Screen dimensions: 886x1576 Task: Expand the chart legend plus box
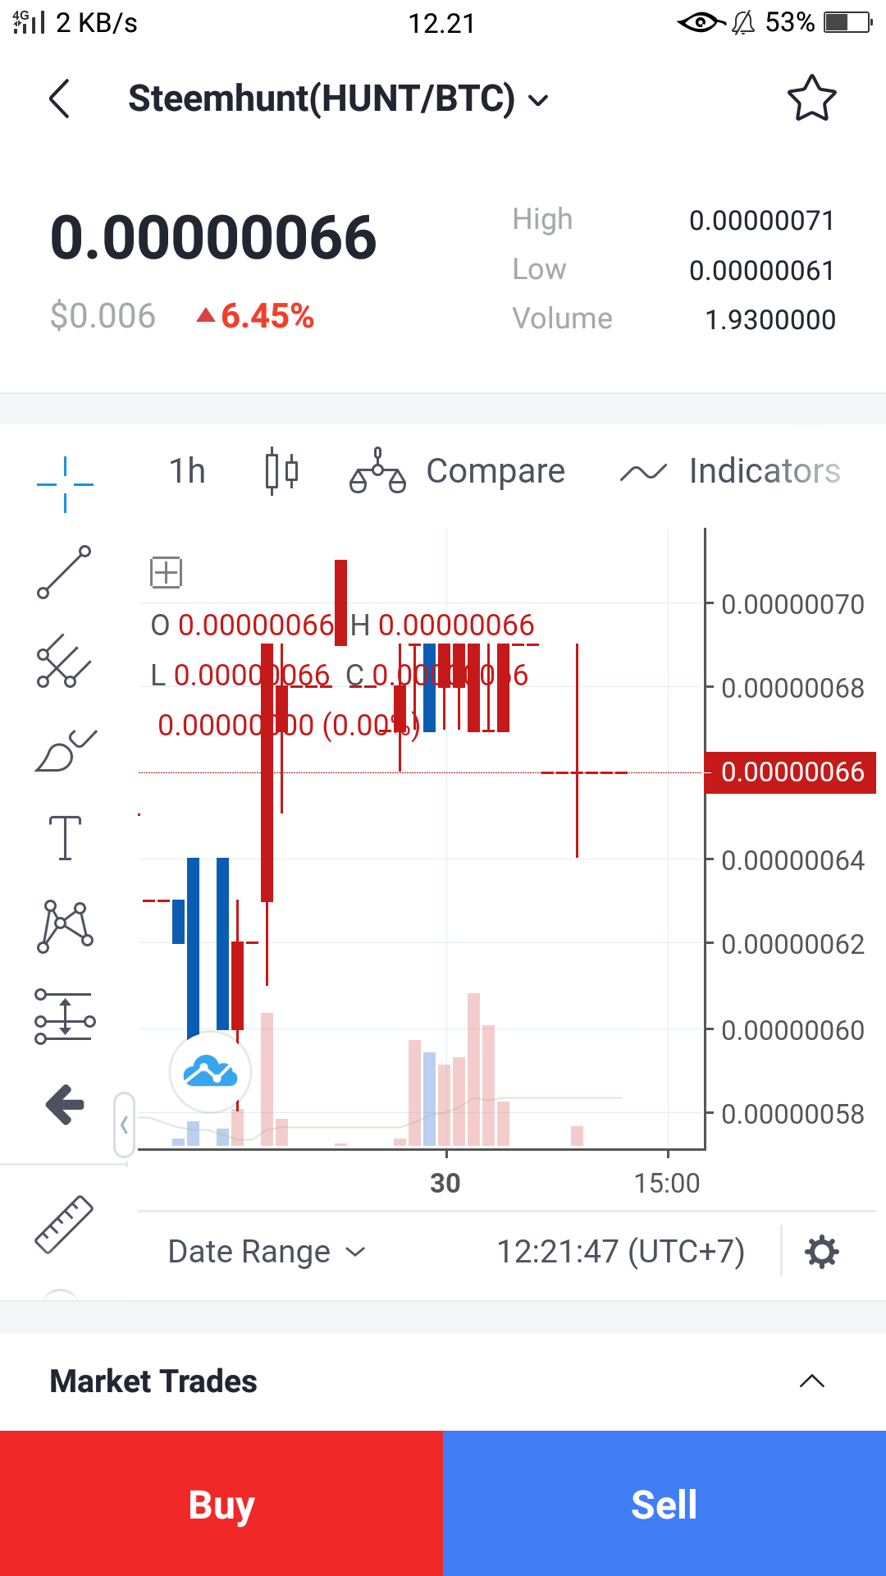(167, 572)
